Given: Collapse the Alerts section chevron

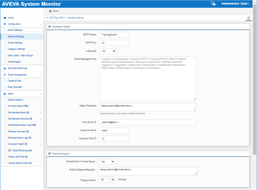Looking at the screenshot, I should (41, 94).
